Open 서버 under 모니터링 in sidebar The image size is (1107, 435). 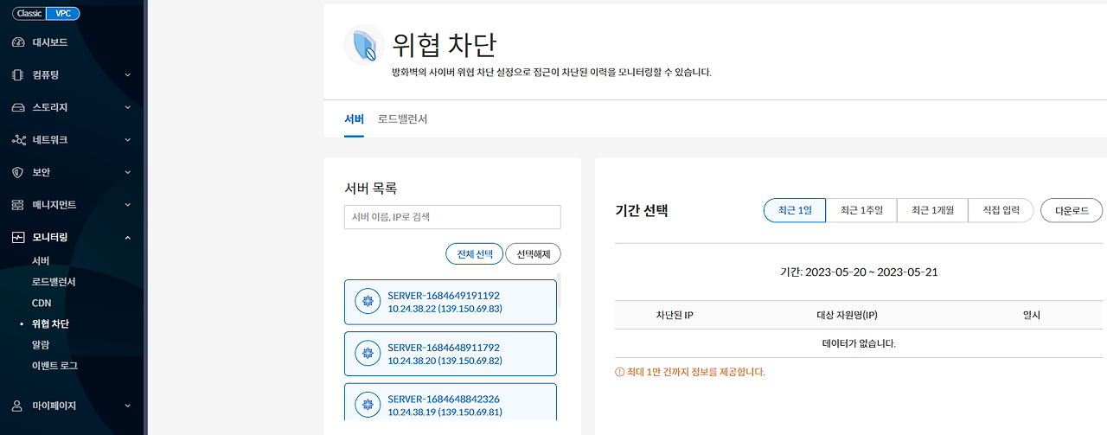point(41,261)
